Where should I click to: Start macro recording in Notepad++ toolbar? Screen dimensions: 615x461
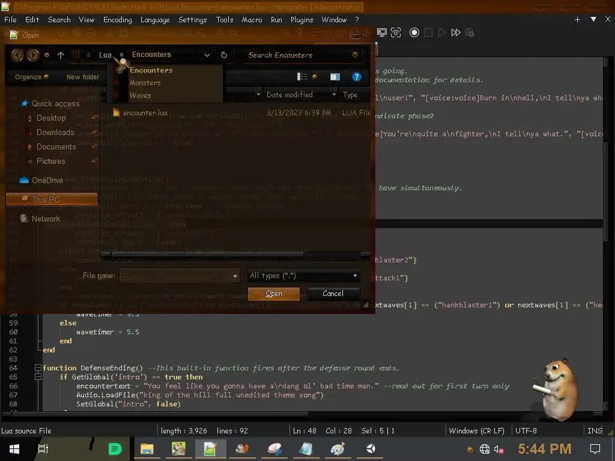(414, 32)
